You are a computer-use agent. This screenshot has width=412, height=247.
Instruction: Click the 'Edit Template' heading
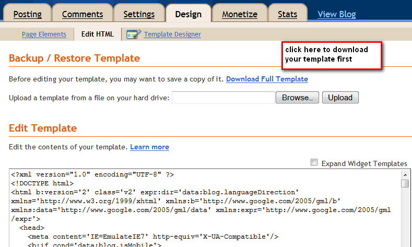coord(43,128)
